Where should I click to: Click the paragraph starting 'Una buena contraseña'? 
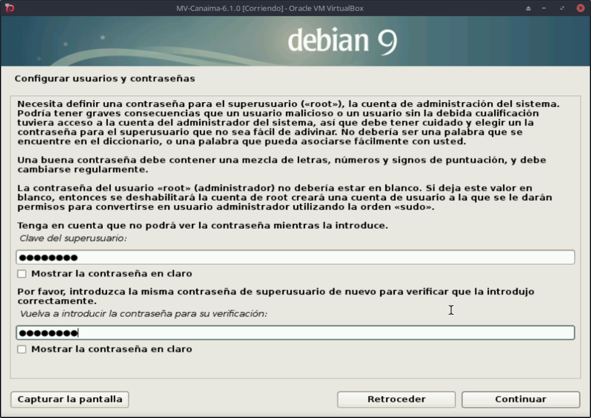tap(281, 165)
